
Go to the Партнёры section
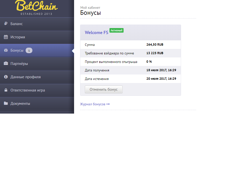pyautogui.click(x=37, y=64)
